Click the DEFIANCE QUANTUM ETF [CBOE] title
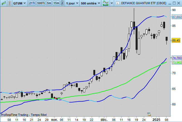The image size is (182, 122). [x=144, y=3]
